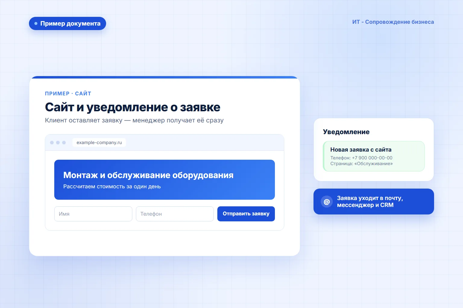The image size is (463, 308).
Task: Click the 'Страница: «Обслуживание»' line
Action: (361, 164)
